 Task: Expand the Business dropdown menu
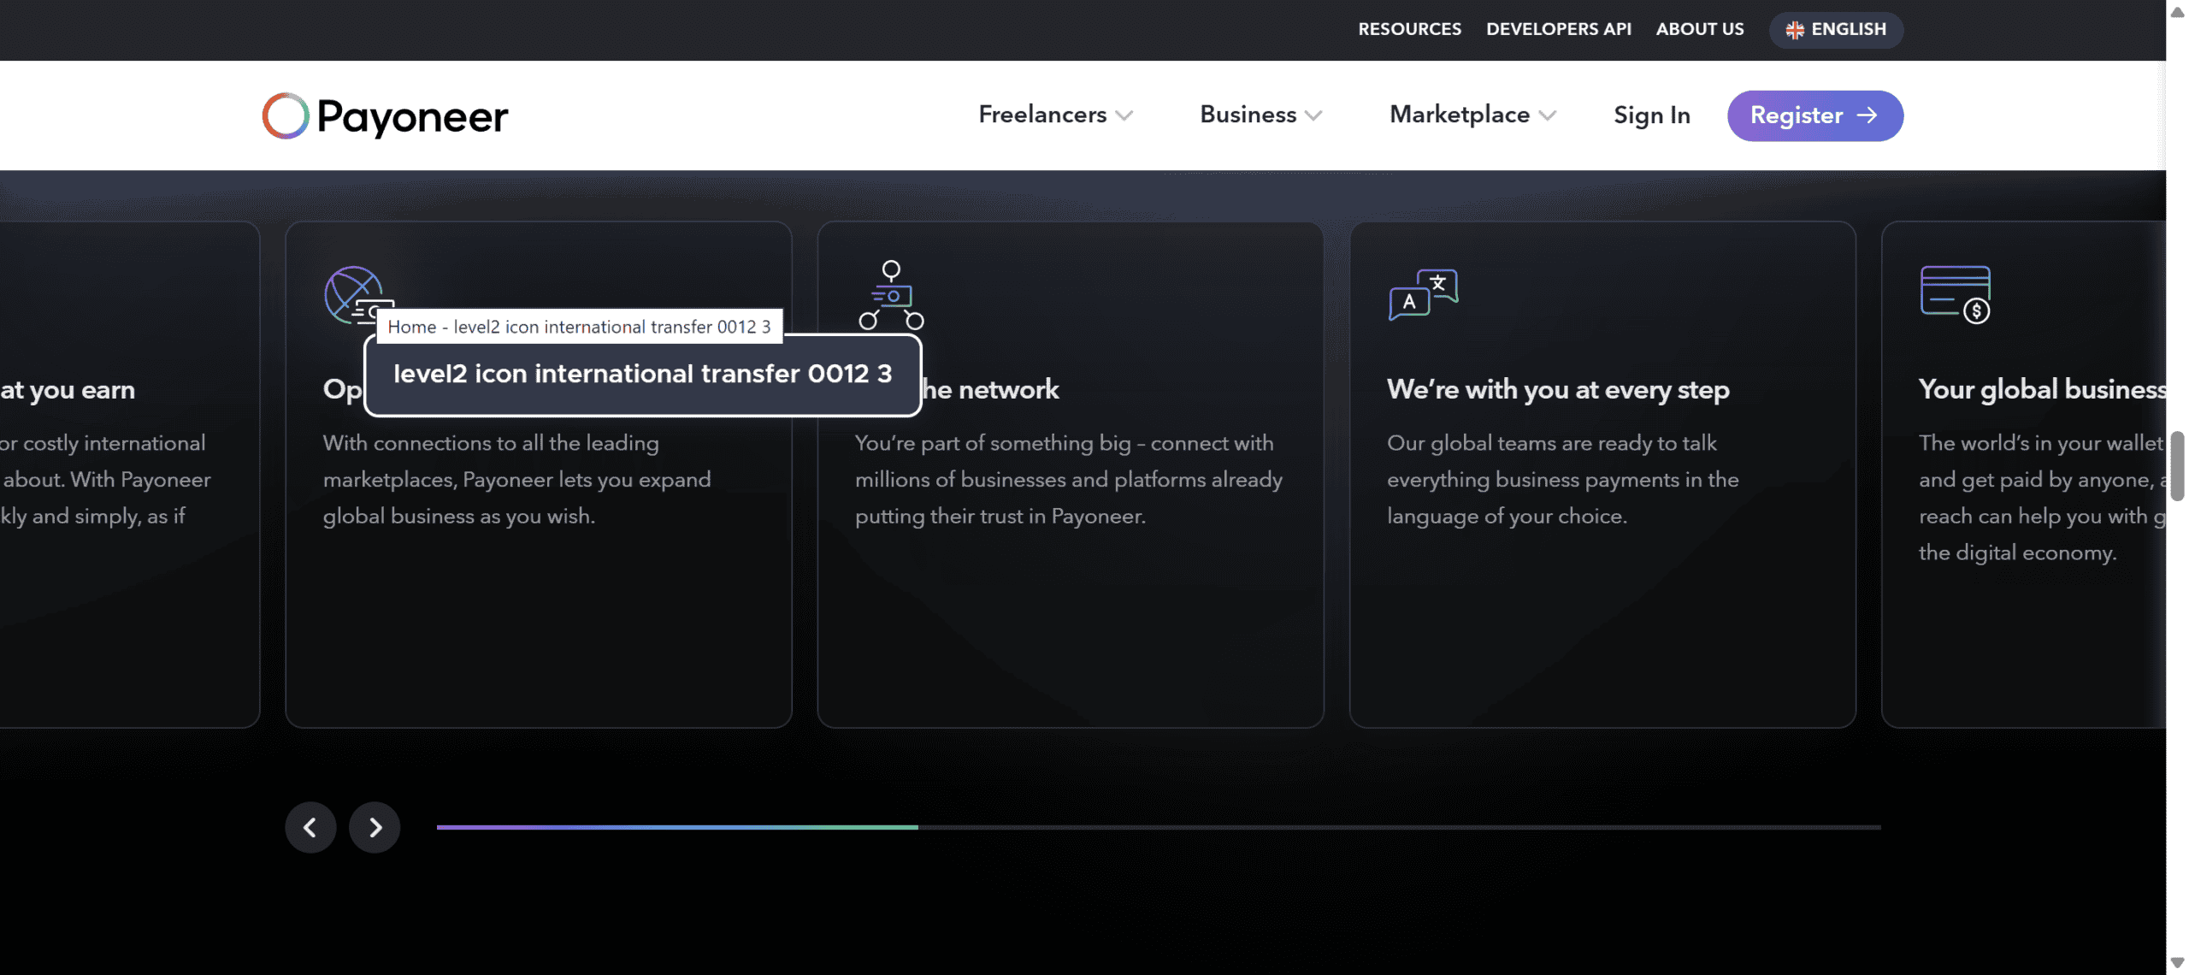(1260, 115)
